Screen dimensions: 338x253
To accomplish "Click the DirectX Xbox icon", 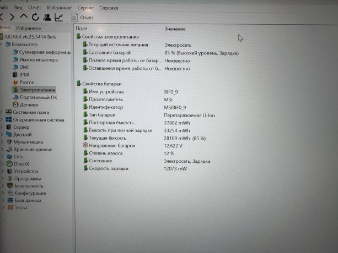I will coord(9,164).
